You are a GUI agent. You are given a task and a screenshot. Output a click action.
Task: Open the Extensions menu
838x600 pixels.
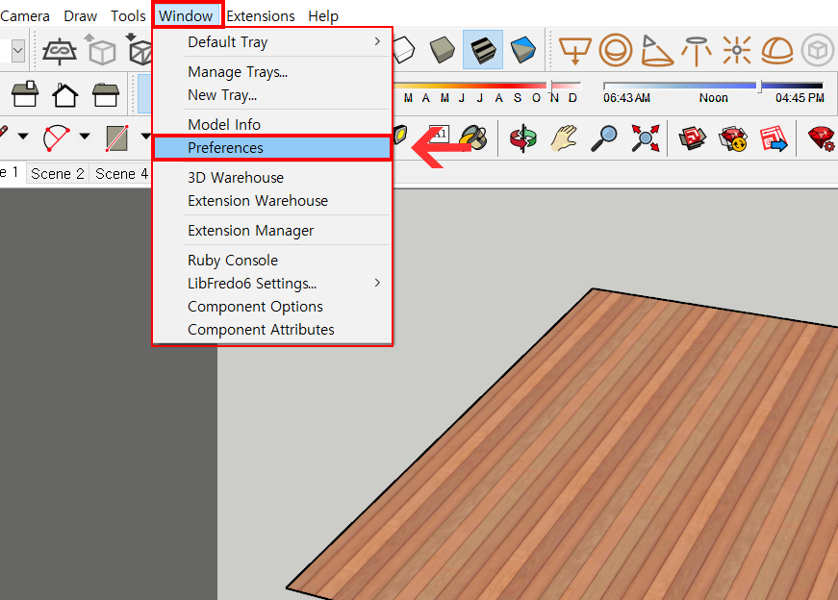[261, 16]
